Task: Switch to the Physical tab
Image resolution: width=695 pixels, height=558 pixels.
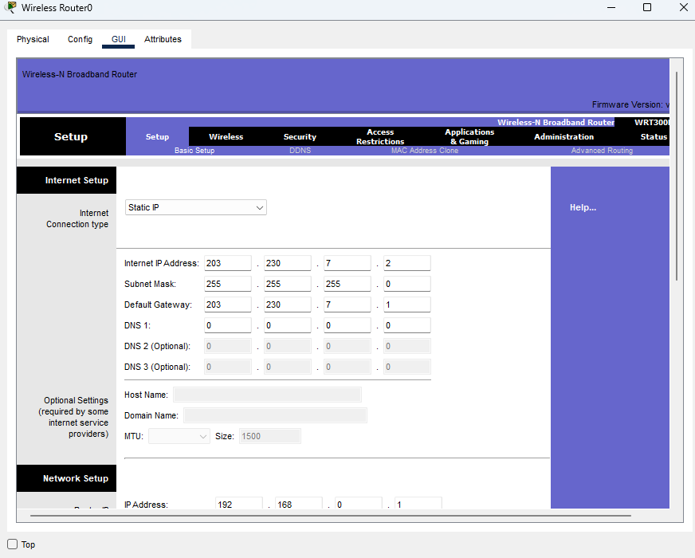Action: coord(33,39)
